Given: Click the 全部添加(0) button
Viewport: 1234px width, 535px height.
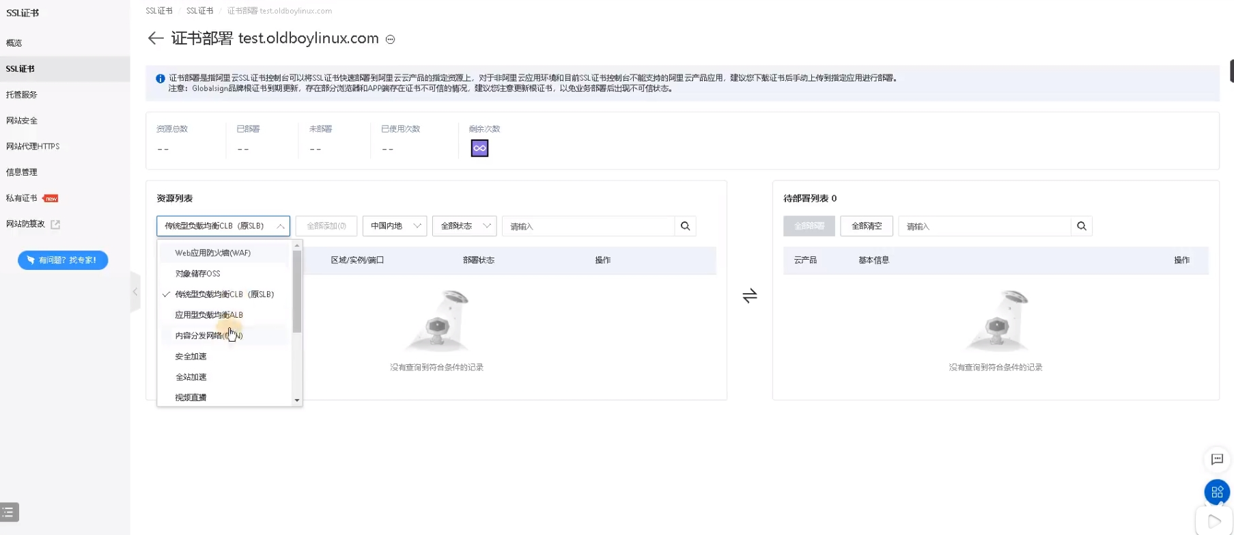Looking at the screenshot, I should 326,226.
